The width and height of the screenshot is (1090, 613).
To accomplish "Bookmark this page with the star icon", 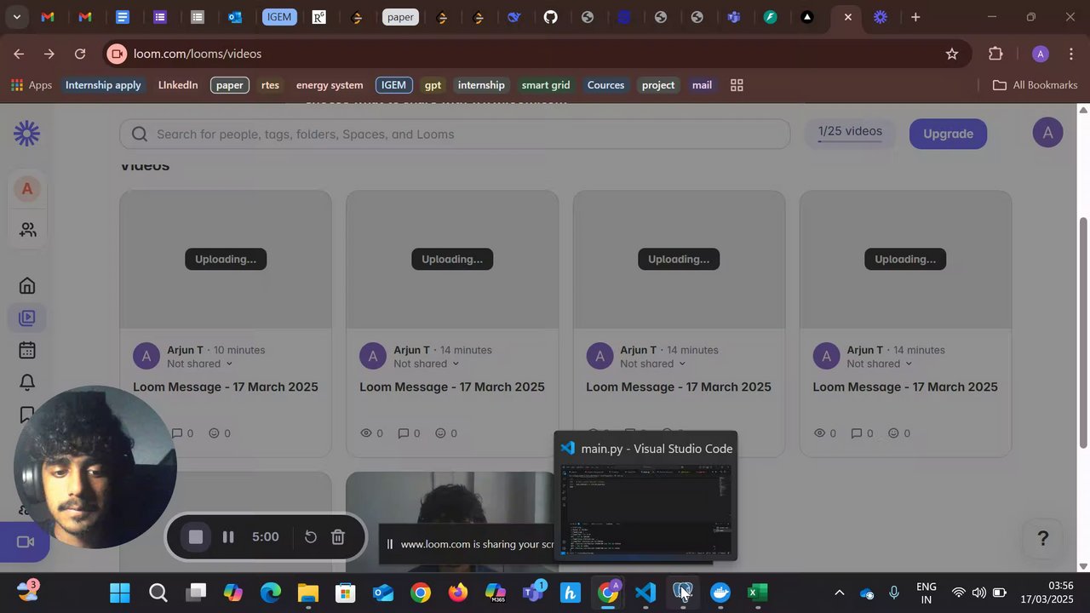I will pyautogui.click(x=952, y=54).
